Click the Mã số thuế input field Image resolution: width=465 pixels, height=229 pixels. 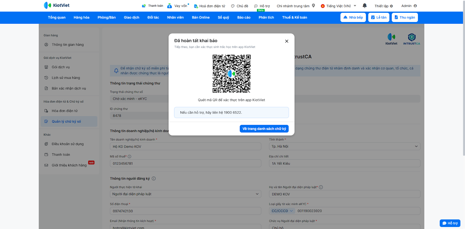(185, 163)
